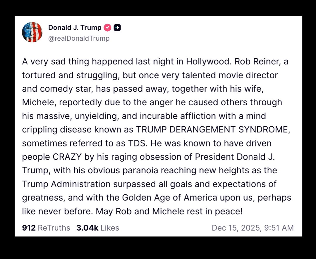Click the Likes label
The image size is (316, 259).
(110, 228)
